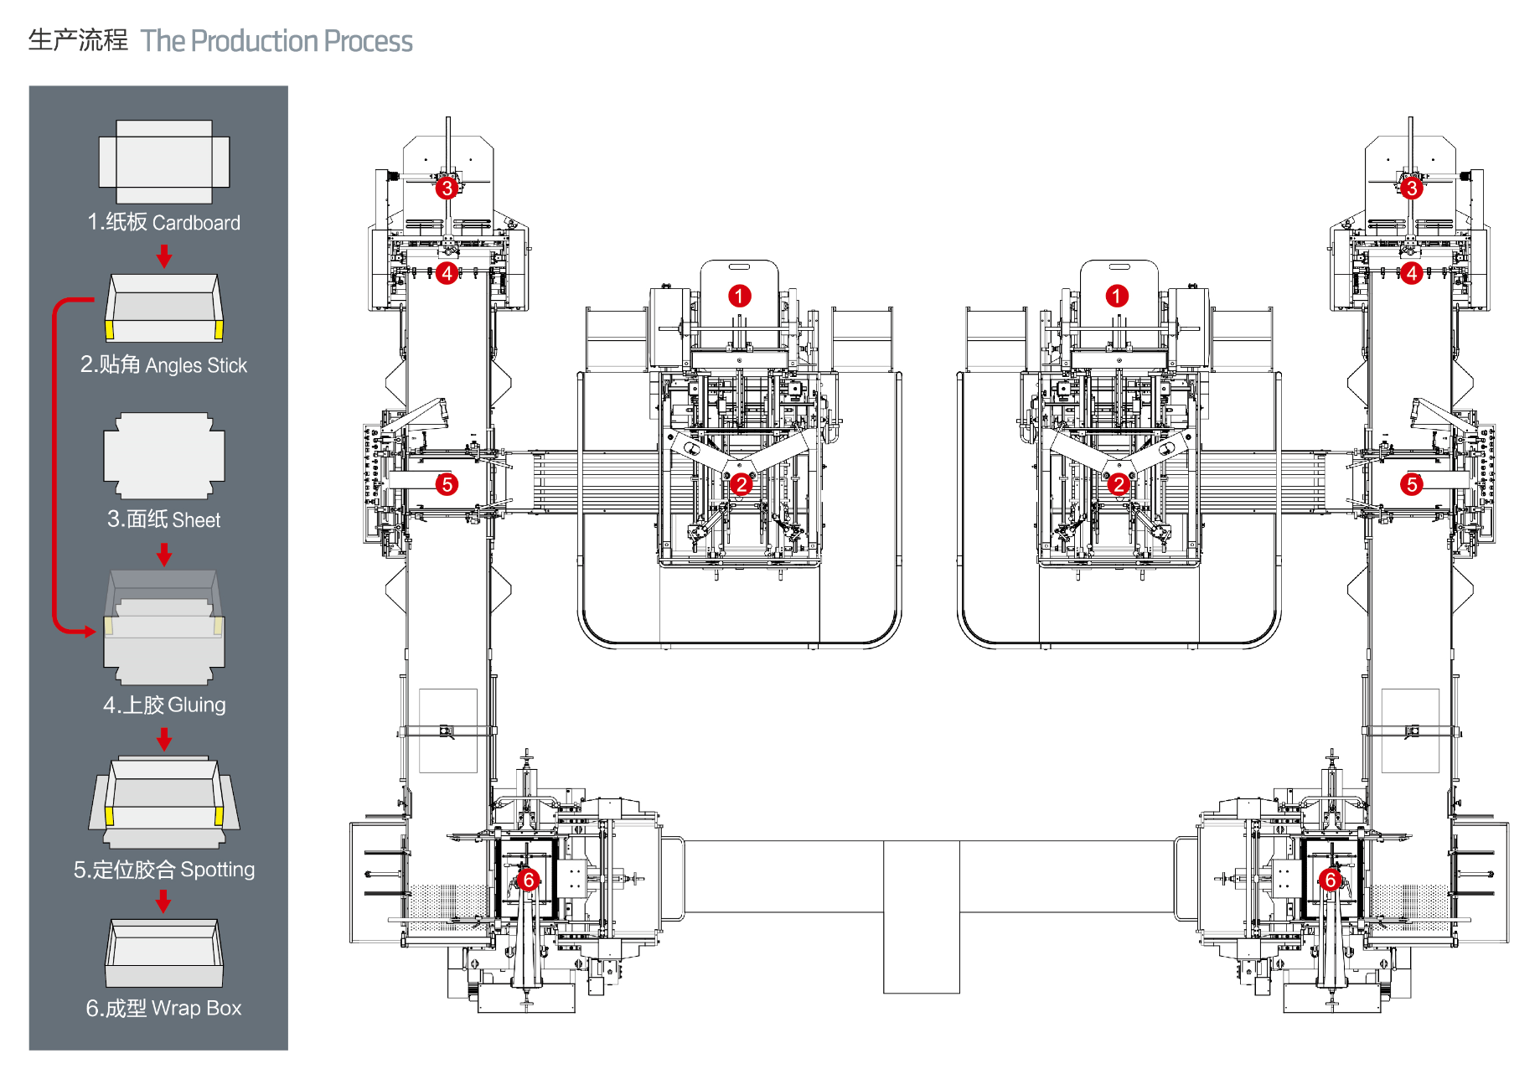Click marker 5 on the right conveyor
The height and width of the screenshot is (1074, 1540).
click(x=1411, y=484)
